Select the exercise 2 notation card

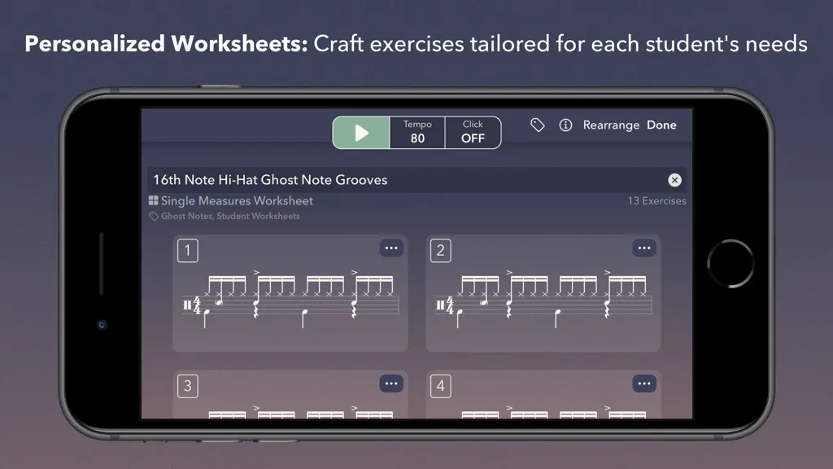[543, 293]
